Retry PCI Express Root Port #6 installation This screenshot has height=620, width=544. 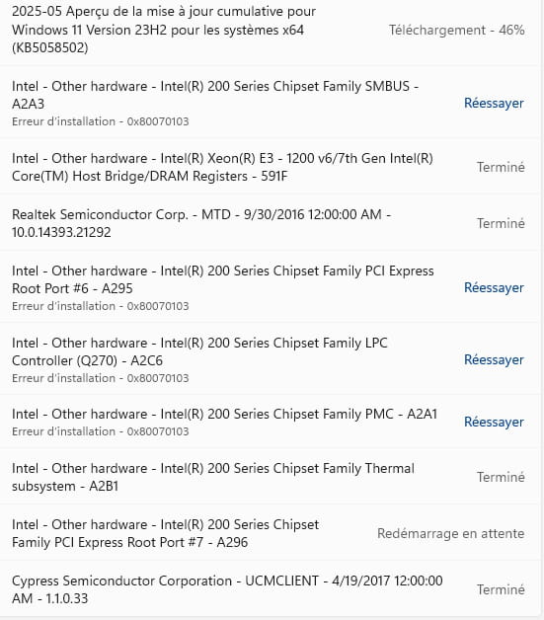494,288
